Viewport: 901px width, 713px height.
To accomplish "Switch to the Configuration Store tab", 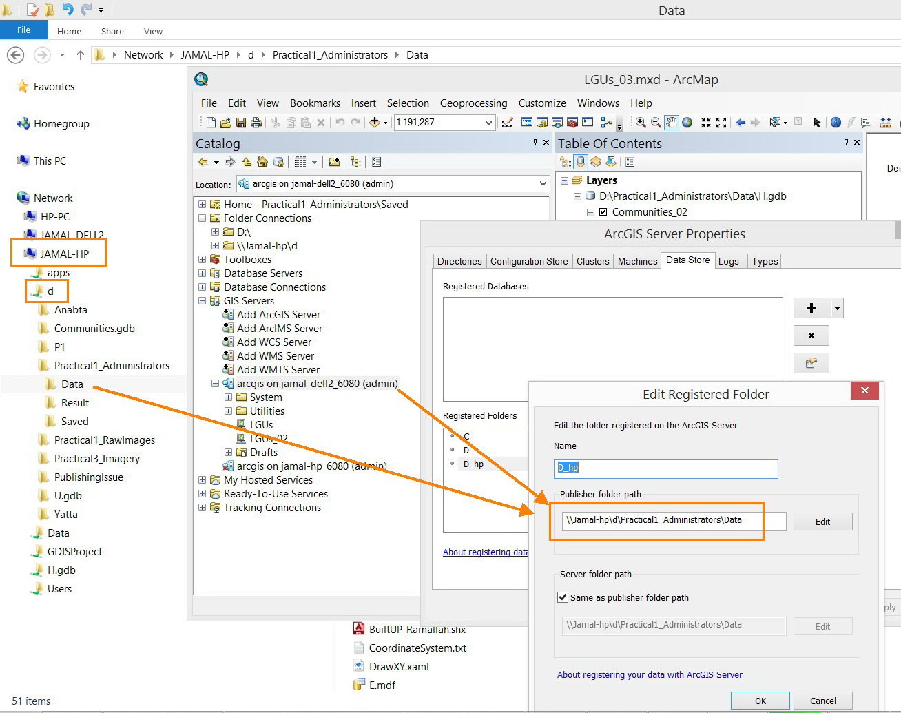I will coord(529,261).
